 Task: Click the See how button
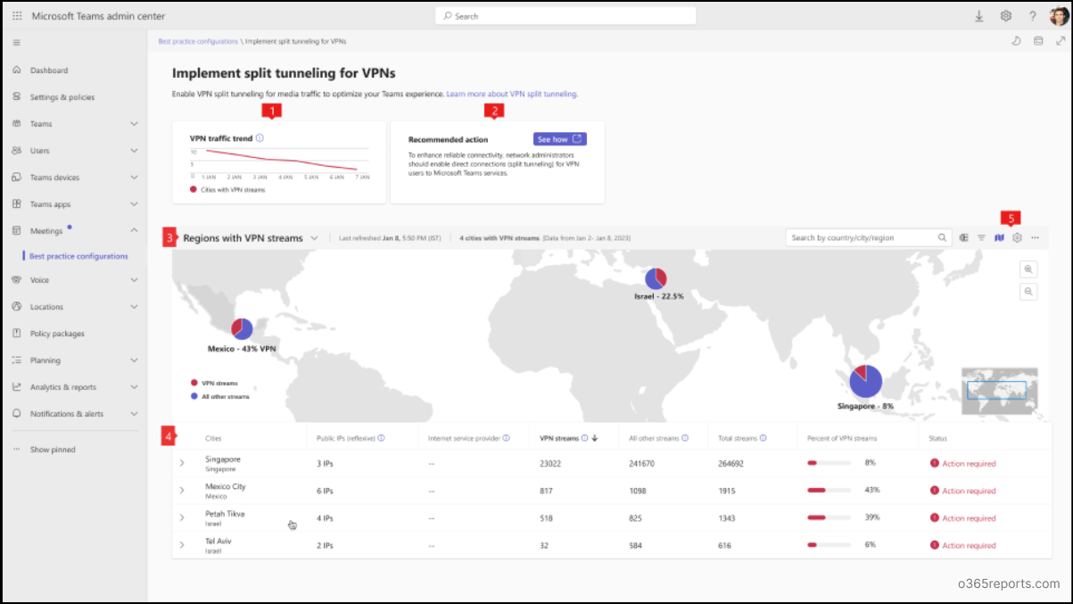coord(560,139)
